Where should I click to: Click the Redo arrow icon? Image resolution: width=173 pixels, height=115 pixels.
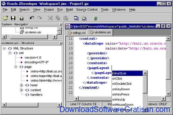(x=40, y=18)
